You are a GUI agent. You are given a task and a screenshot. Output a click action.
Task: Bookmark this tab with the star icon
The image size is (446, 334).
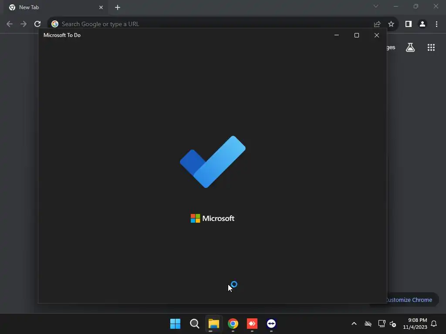391,24
